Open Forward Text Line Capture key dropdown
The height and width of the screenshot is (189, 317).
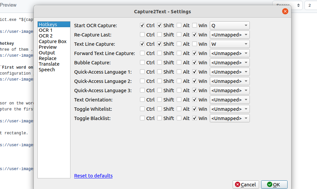(x=230, y=53)
